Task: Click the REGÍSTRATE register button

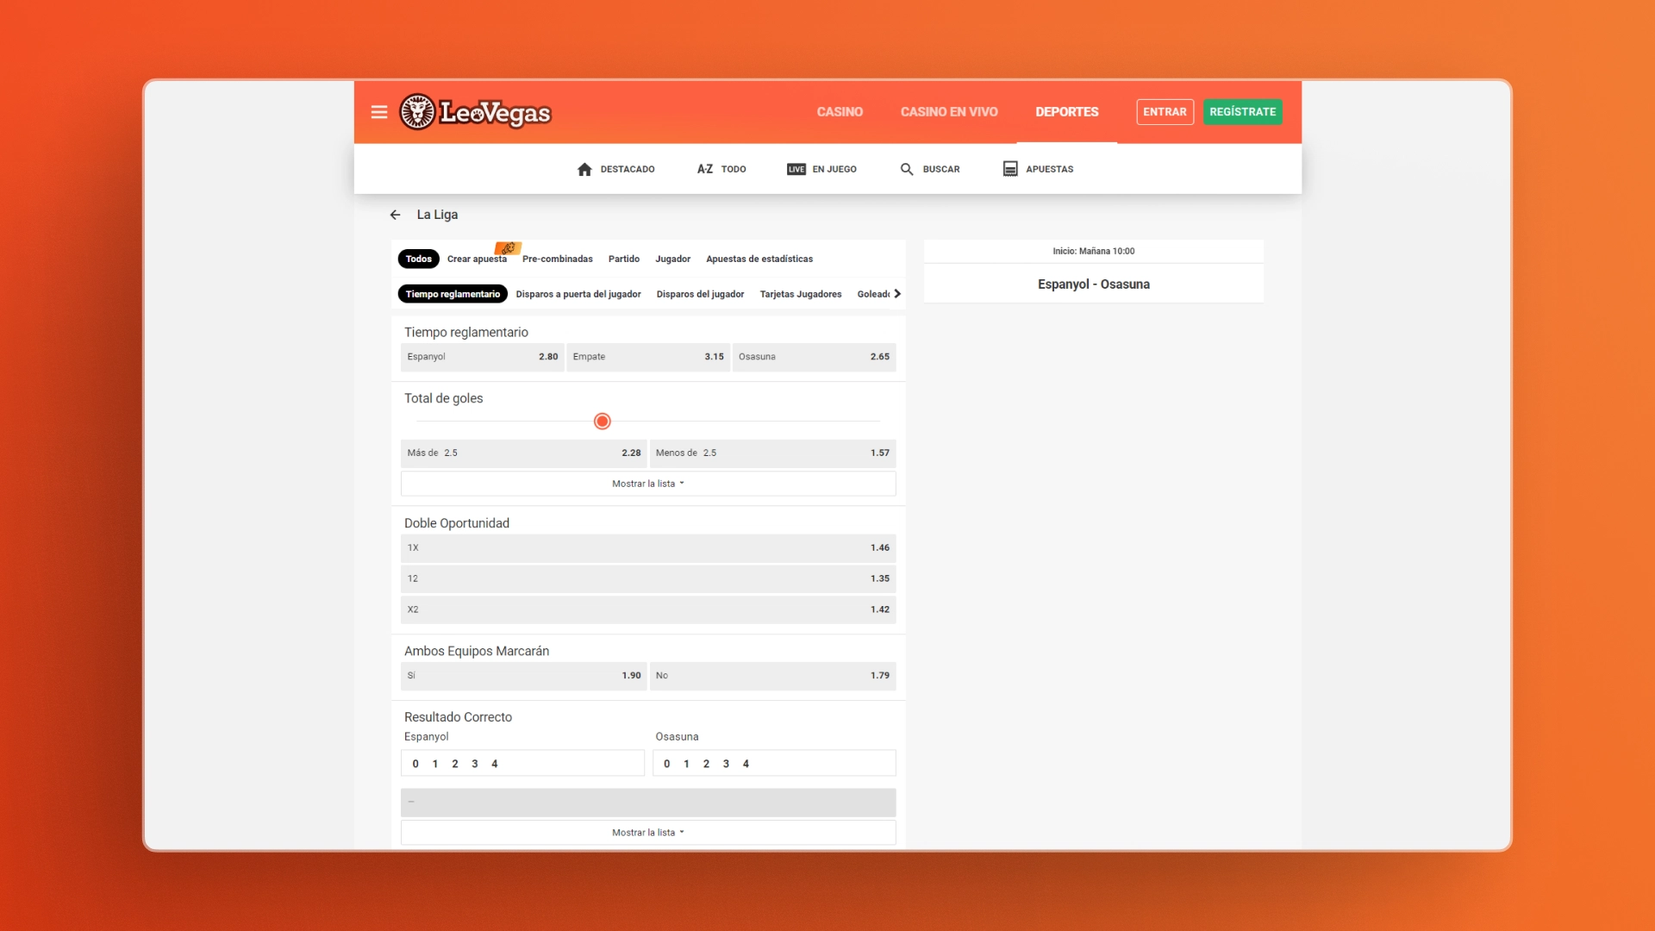Action: tap(1241, 111)
